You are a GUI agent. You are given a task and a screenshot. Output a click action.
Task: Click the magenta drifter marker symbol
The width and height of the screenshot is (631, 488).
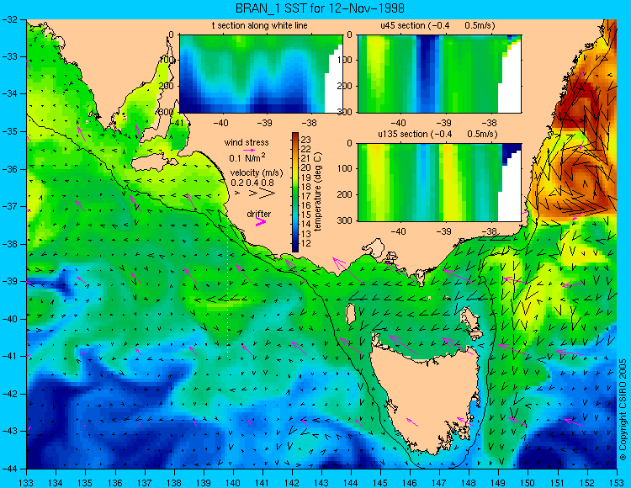pos(261,222)
